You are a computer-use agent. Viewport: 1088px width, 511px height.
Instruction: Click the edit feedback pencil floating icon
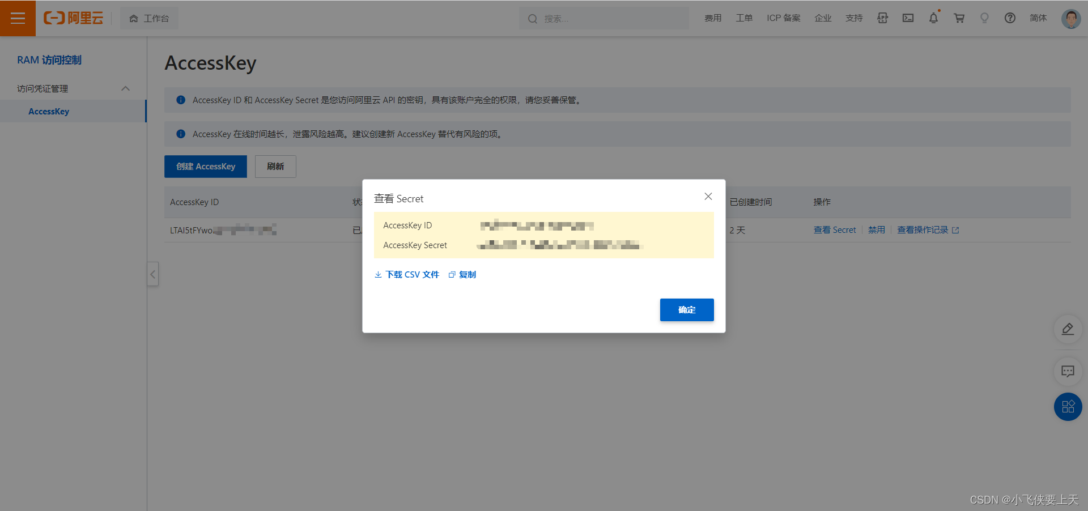pyautogui.click(x=1068, y=329)
